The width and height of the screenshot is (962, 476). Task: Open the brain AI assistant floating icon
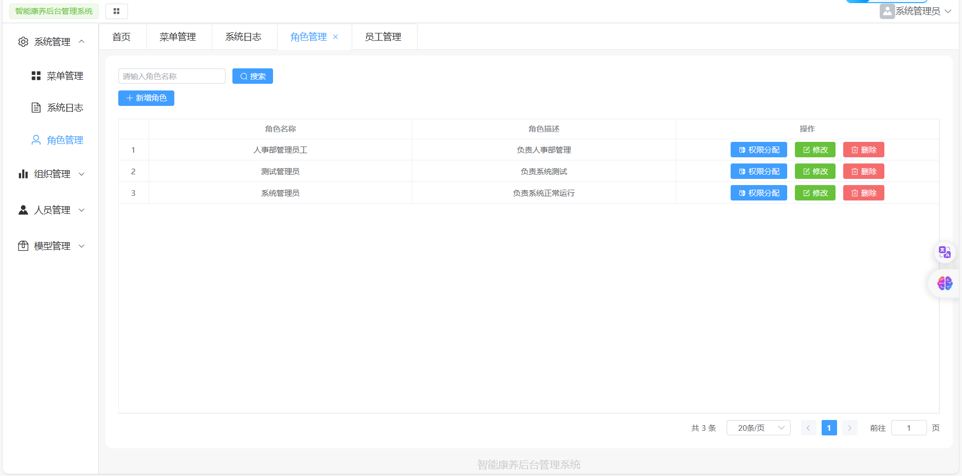point(945,283)
